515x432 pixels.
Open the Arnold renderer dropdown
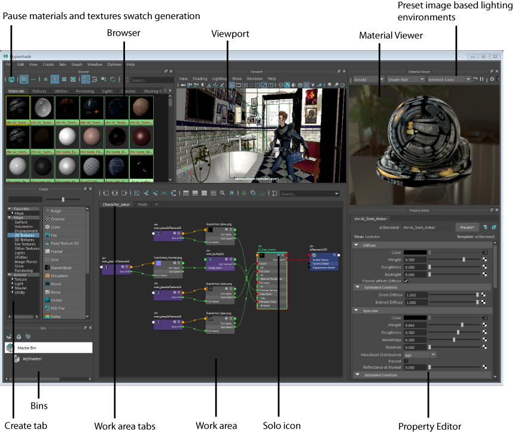tap(368, 79)
